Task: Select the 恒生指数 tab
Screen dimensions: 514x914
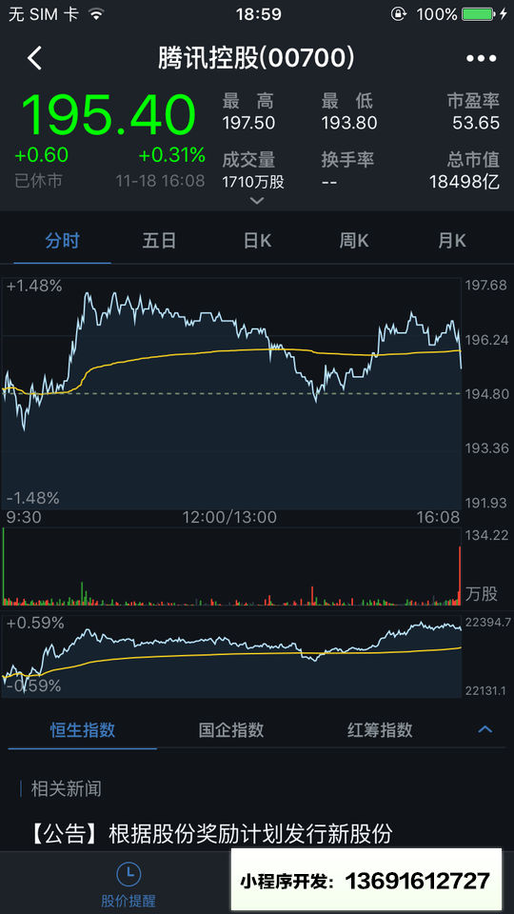Action: point(82,730)
